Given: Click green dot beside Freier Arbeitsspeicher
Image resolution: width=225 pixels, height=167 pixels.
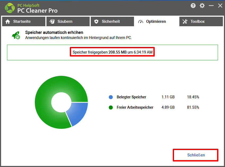Looking at the screenshot, I should (111, 107).
